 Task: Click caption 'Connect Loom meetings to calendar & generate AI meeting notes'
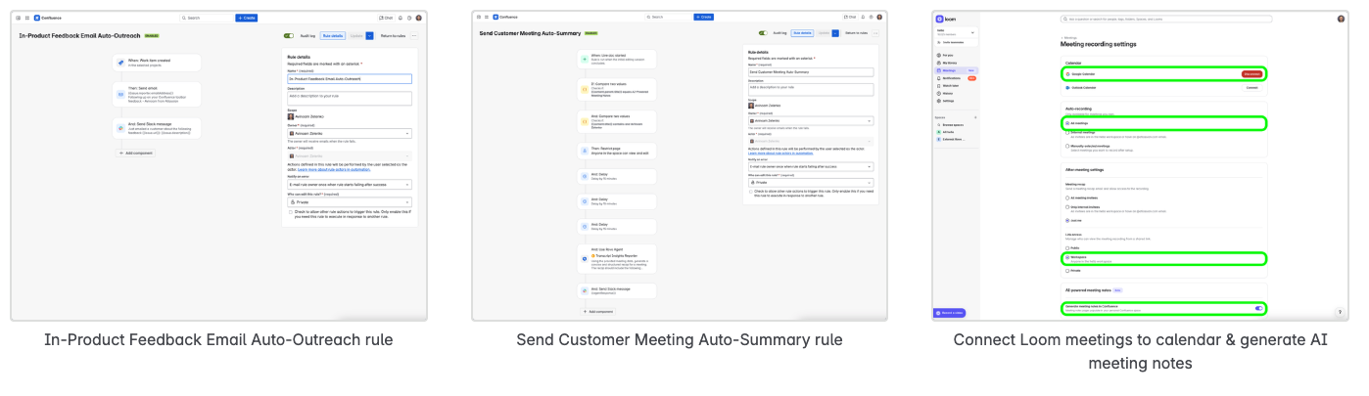click(x=1141, y=352)
